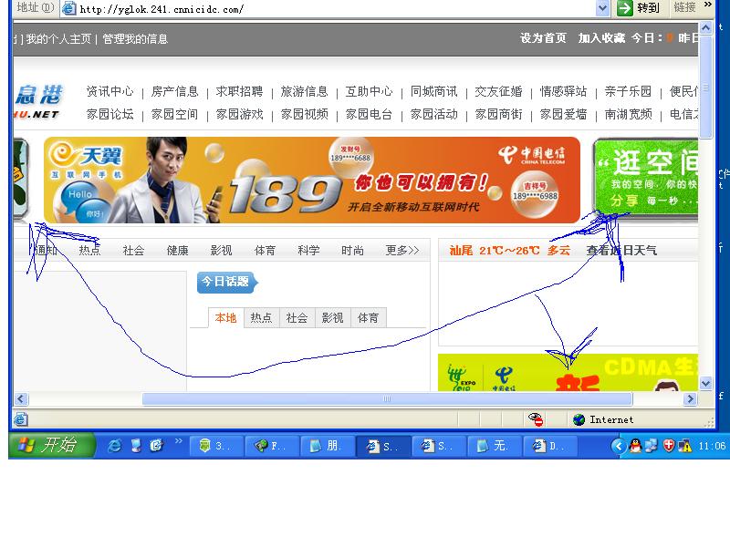
Task: Open 我的个人主页 link
Action: tap(58, 38)
